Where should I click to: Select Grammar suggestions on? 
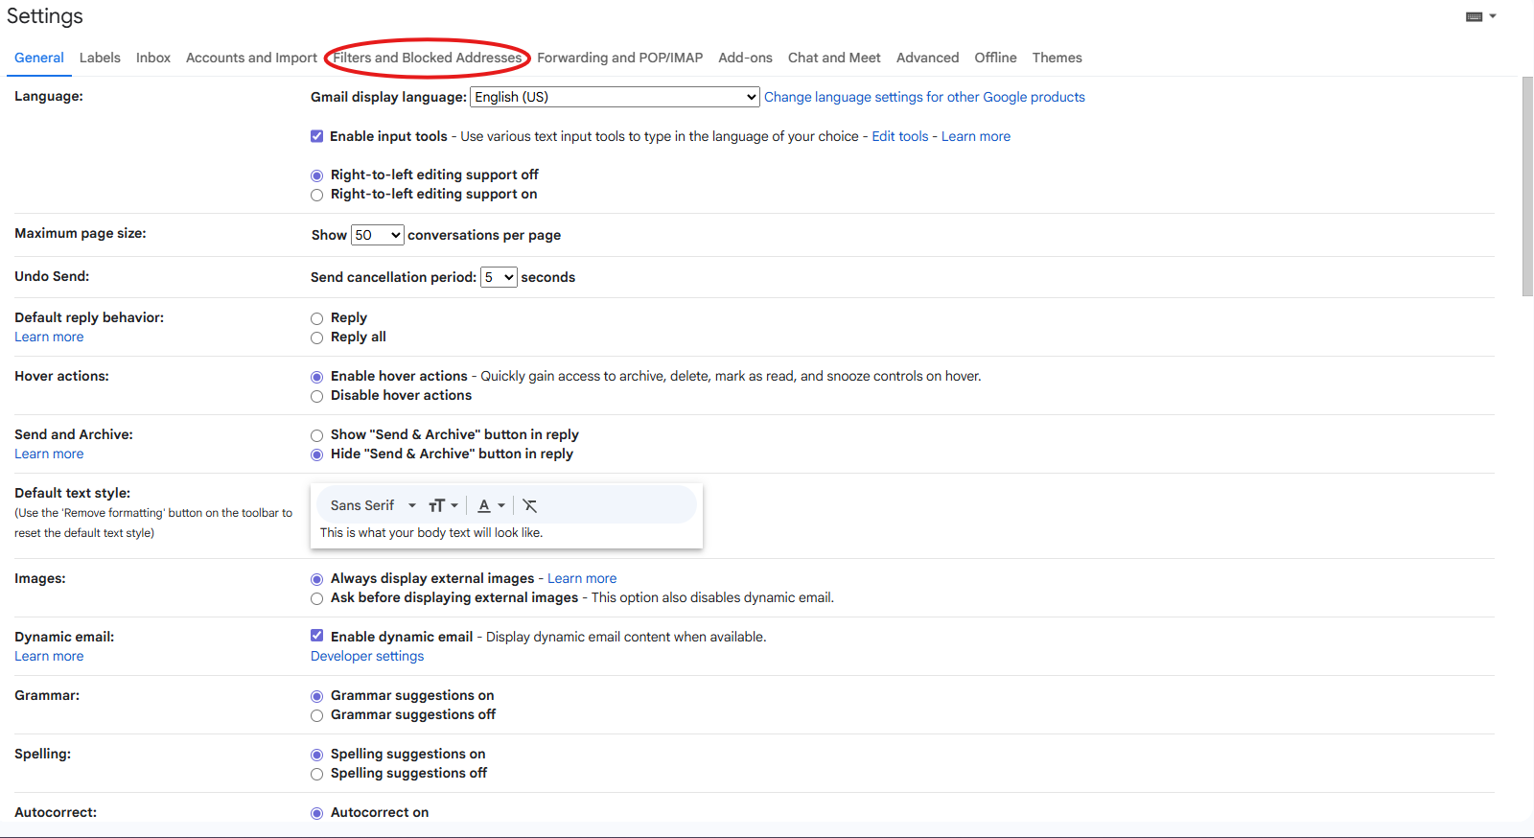coord(316,696)
